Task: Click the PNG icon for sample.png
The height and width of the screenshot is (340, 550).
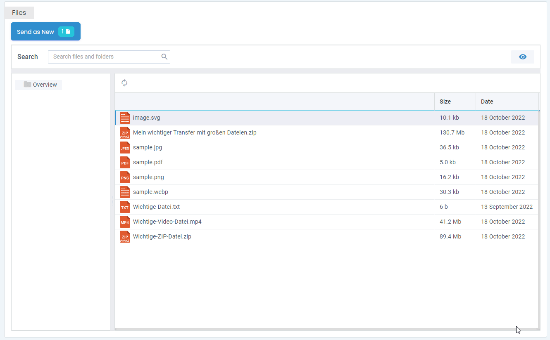Action: (x=125, y=177)
